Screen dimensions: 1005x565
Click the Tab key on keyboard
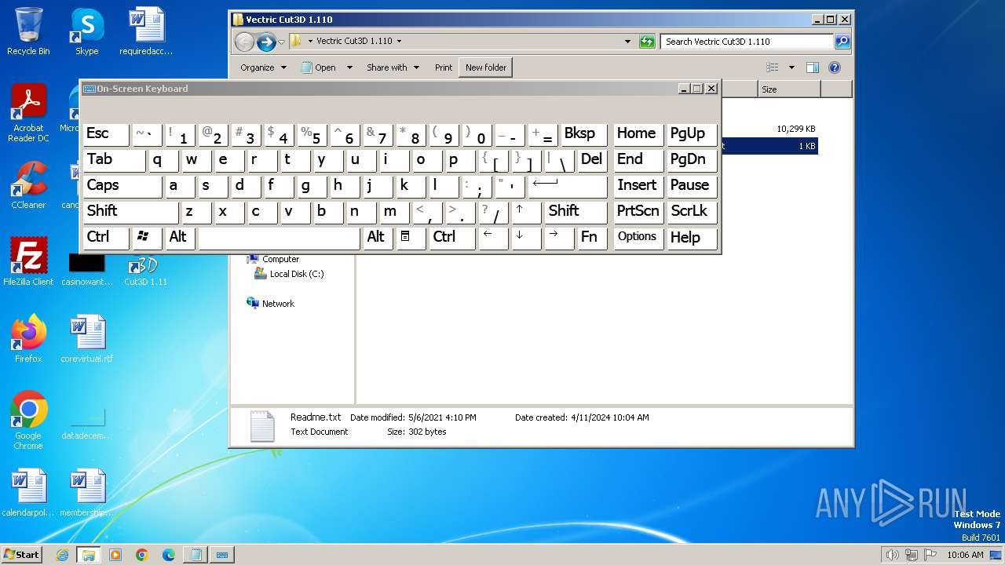pos(114,160)
